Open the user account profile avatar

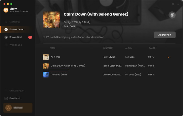pyautogui.click(x=9, y=108)
